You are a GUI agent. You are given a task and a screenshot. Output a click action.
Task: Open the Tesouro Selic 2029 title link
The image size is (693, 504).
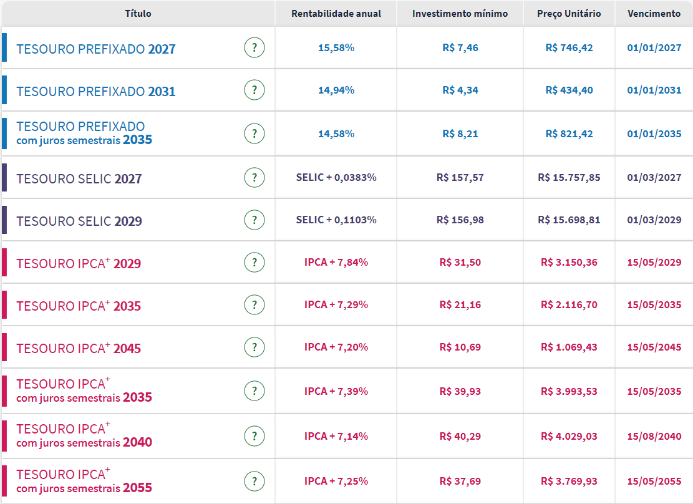point(79,221)
